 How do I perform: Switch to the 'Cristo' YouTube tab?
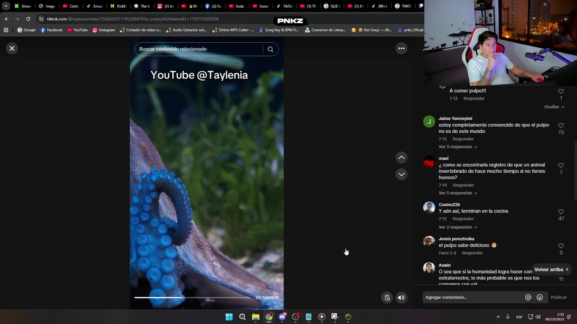[x=71, y=6]
